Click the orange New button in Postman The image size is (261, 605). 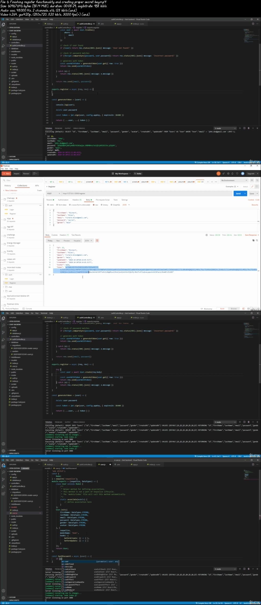[6, 173]
